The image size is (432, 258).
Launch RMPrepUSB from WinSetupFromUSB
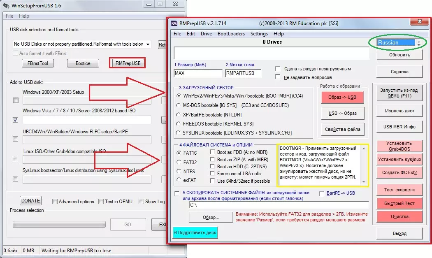[x=128, y=63]
